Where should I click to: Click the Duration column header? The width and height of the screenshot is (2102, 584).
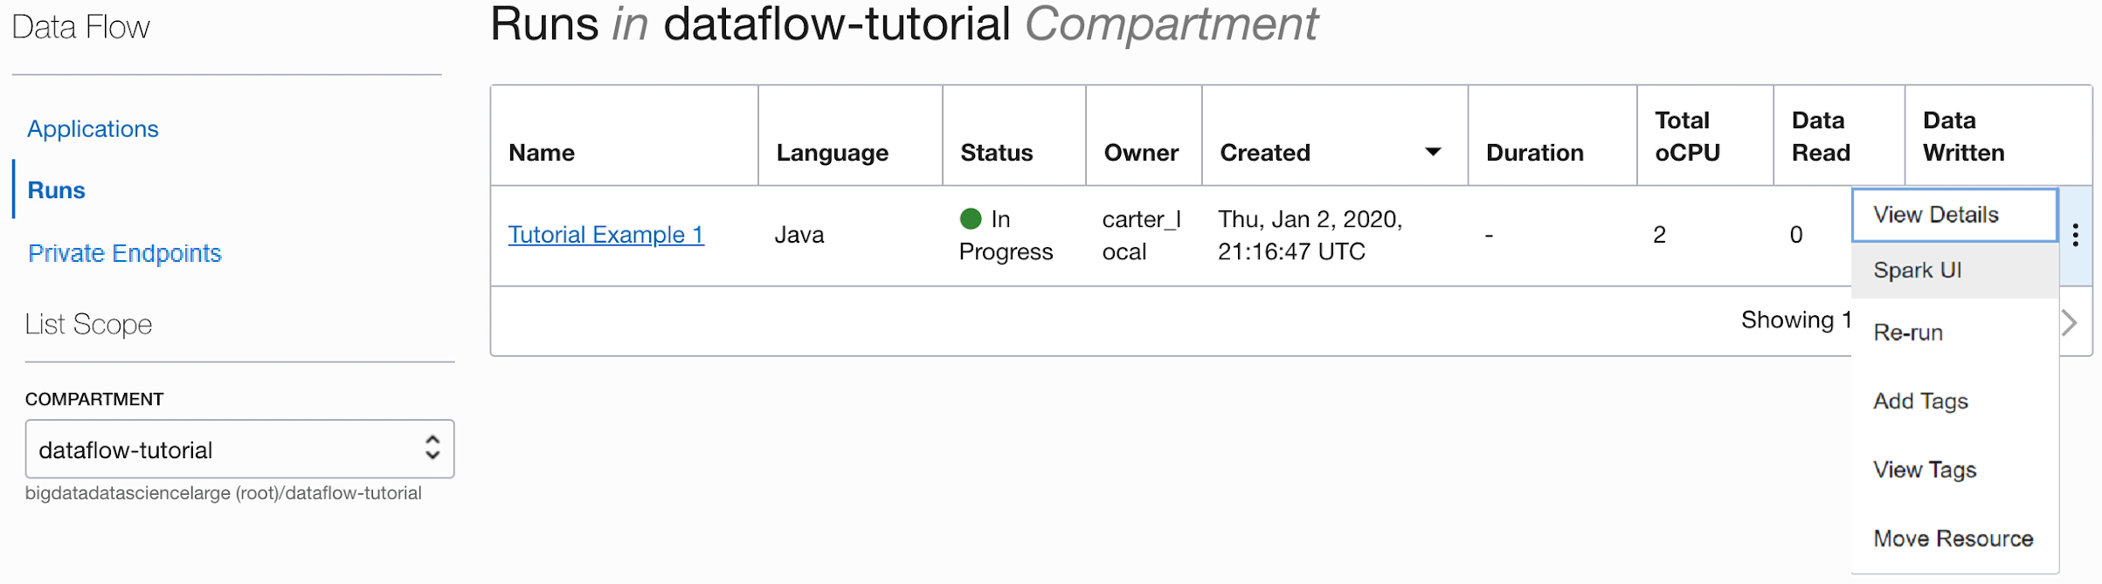[x=1534, y=153]
